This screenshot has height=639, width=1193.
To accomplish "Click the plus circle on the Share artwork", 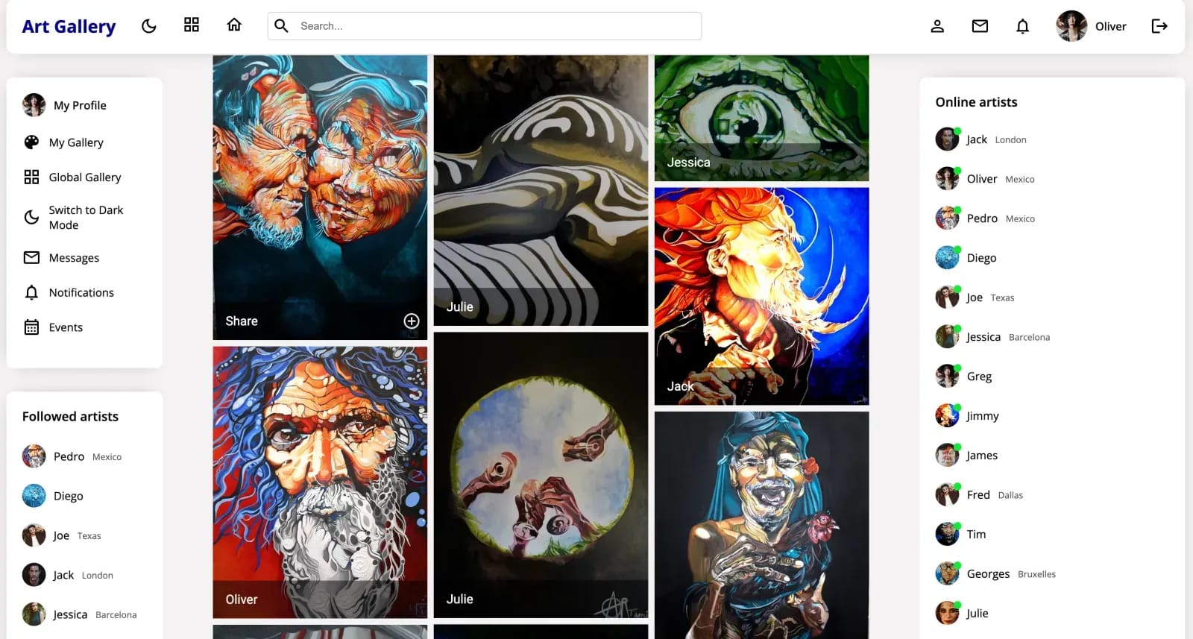I will coord(412,321).
